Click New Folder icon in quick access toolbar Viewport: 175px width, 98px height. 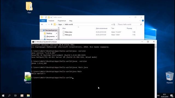point(49,17)
